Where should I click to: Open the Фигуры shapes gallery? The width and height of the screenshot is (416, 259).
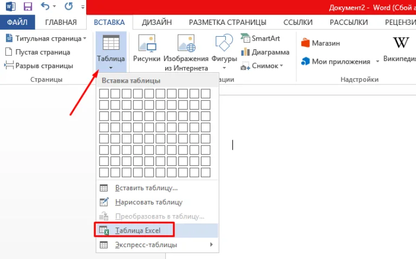pyautogui.click(x=224, y=52)
